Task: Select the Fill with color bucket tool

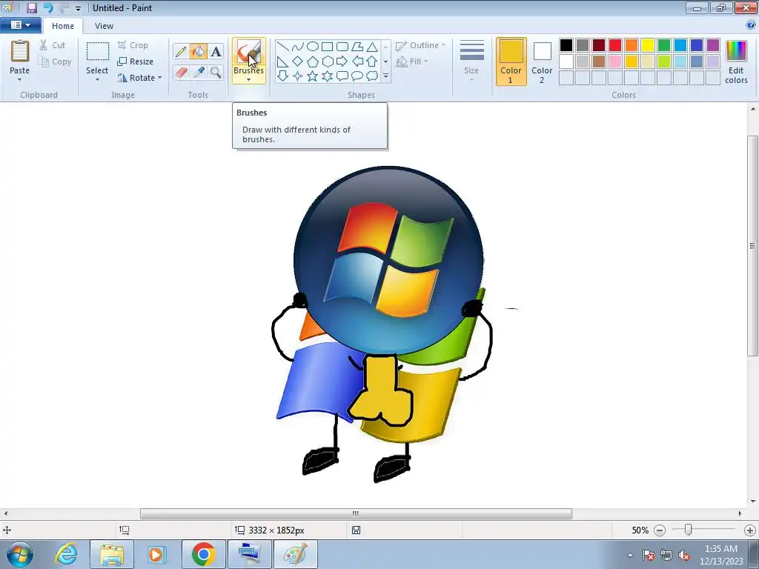Action: [198, 51]
